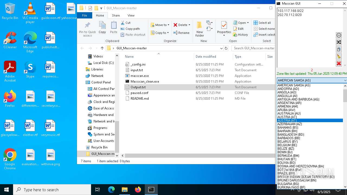Open VLC media player desktop icon
347x195 pixels.
tap(30, 13)
